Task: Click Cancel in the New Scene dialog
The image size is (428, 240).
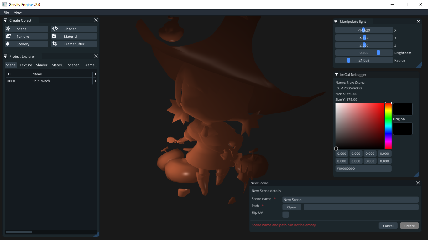Action: tap(388, 226)
